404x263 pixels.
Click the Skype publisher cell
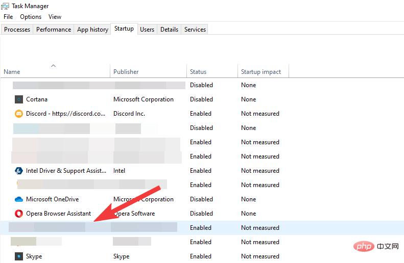tap(121, 256)
